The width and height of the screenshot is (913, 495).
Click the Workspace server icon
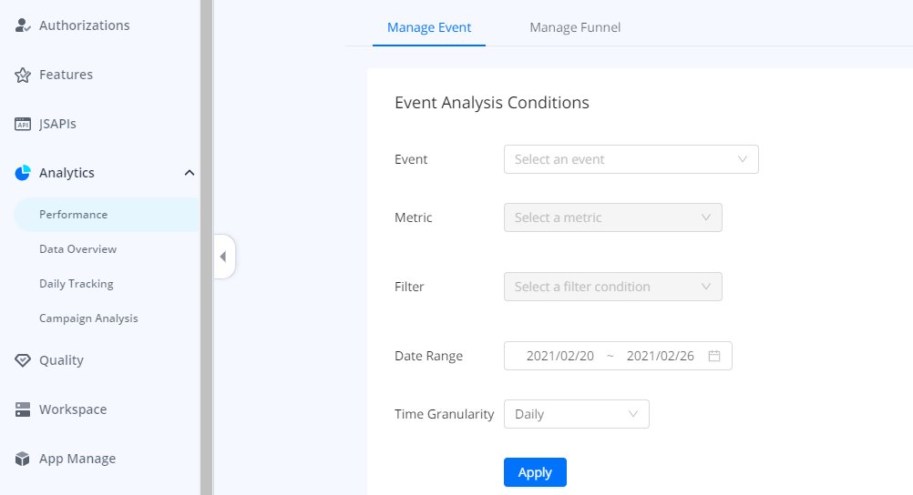click(23, 409)
